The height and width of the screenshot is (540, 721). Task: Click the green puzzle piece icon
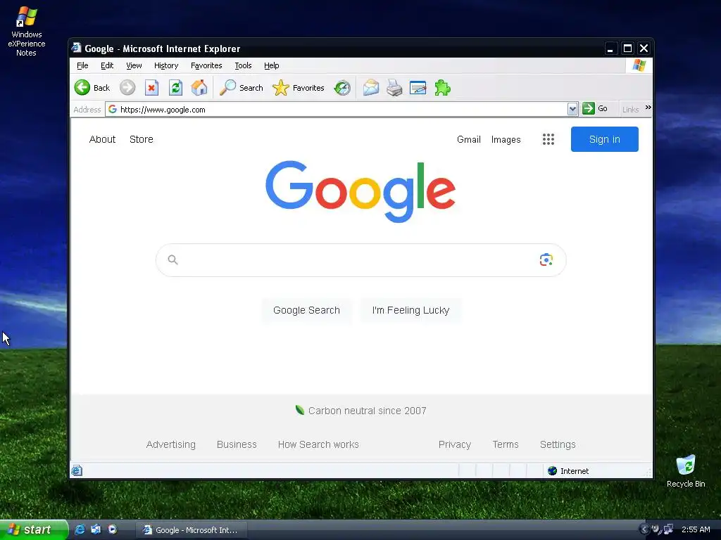442,88
